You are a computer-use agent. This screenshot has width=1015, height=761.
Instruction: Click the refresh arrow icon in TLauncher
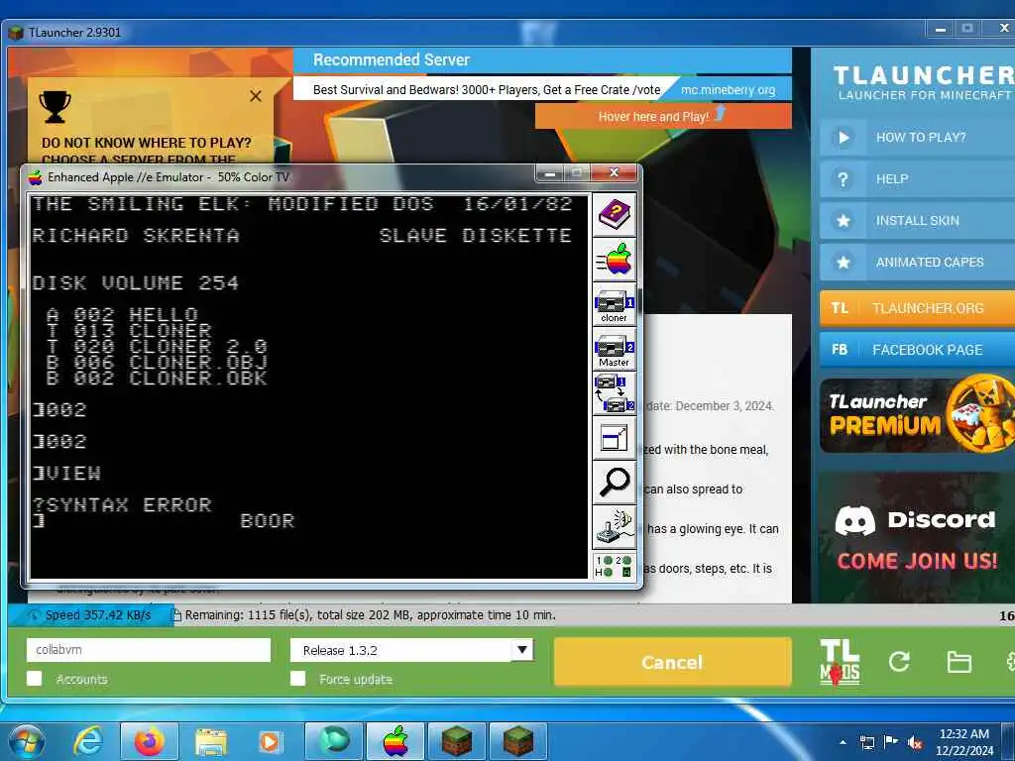tap(898, 661)
